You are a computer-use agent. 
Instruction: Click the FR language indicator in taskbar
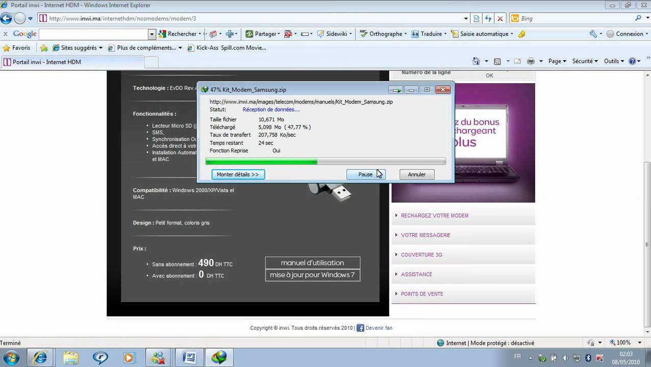[x=517, y=356]
